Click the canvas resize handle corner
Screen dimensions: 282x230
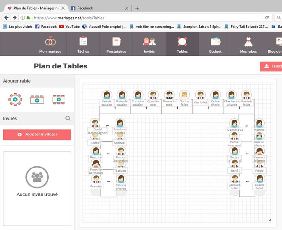point(270,220)
